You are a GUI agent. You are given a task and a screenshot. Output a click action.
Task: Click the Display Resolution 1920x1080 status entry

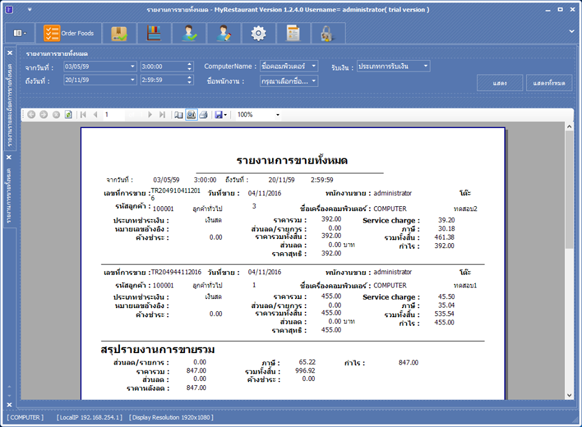[x=171, y=417]
